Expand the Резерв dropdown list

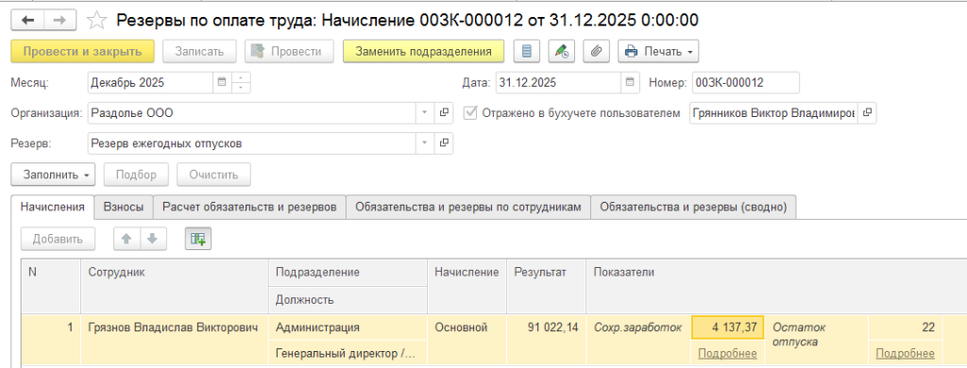(x=425, y=143)
